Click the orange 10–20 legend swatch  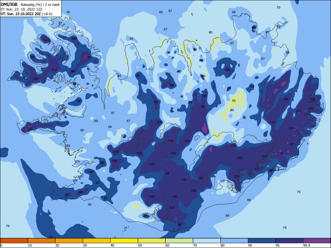(x=42, y=241)
